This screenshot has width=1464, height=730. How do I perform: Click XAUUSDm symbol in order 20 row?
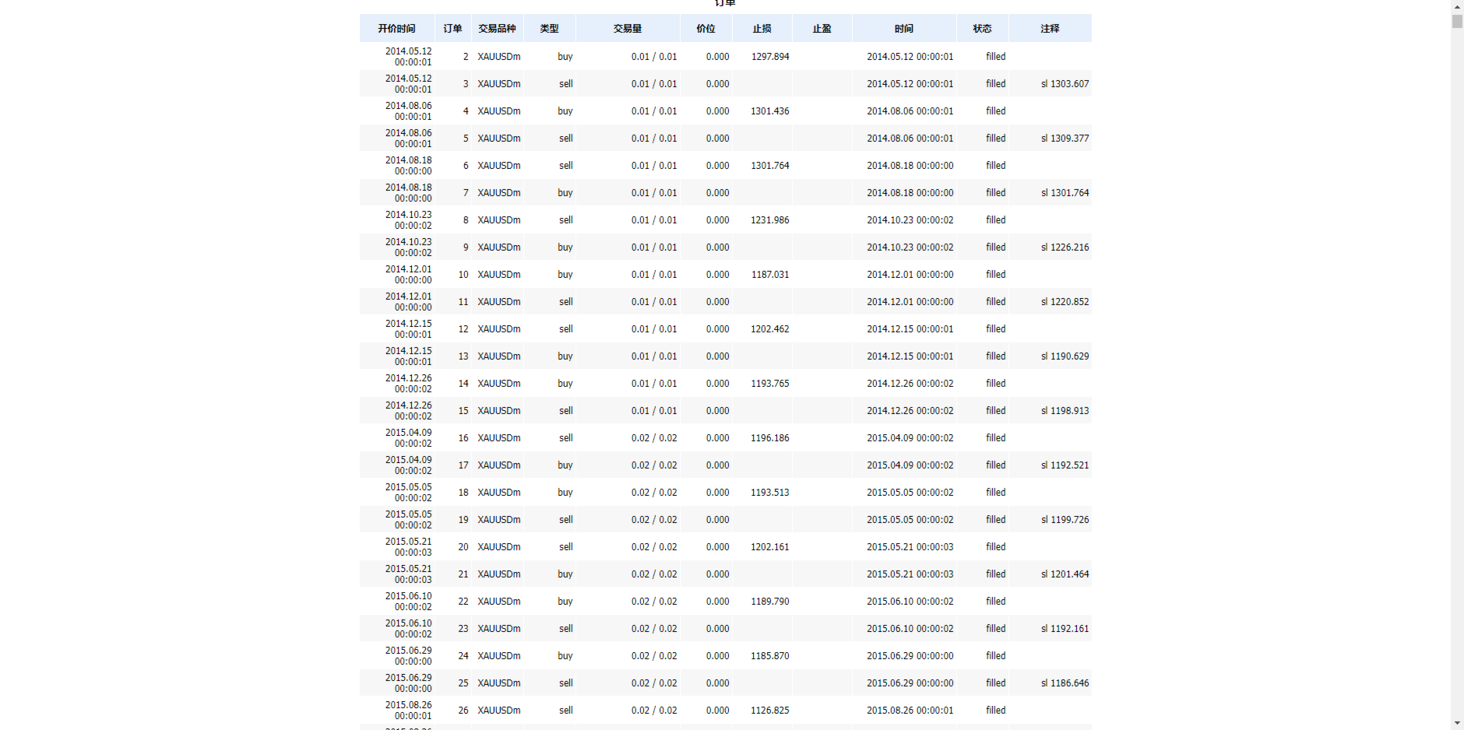pos(499,547)
